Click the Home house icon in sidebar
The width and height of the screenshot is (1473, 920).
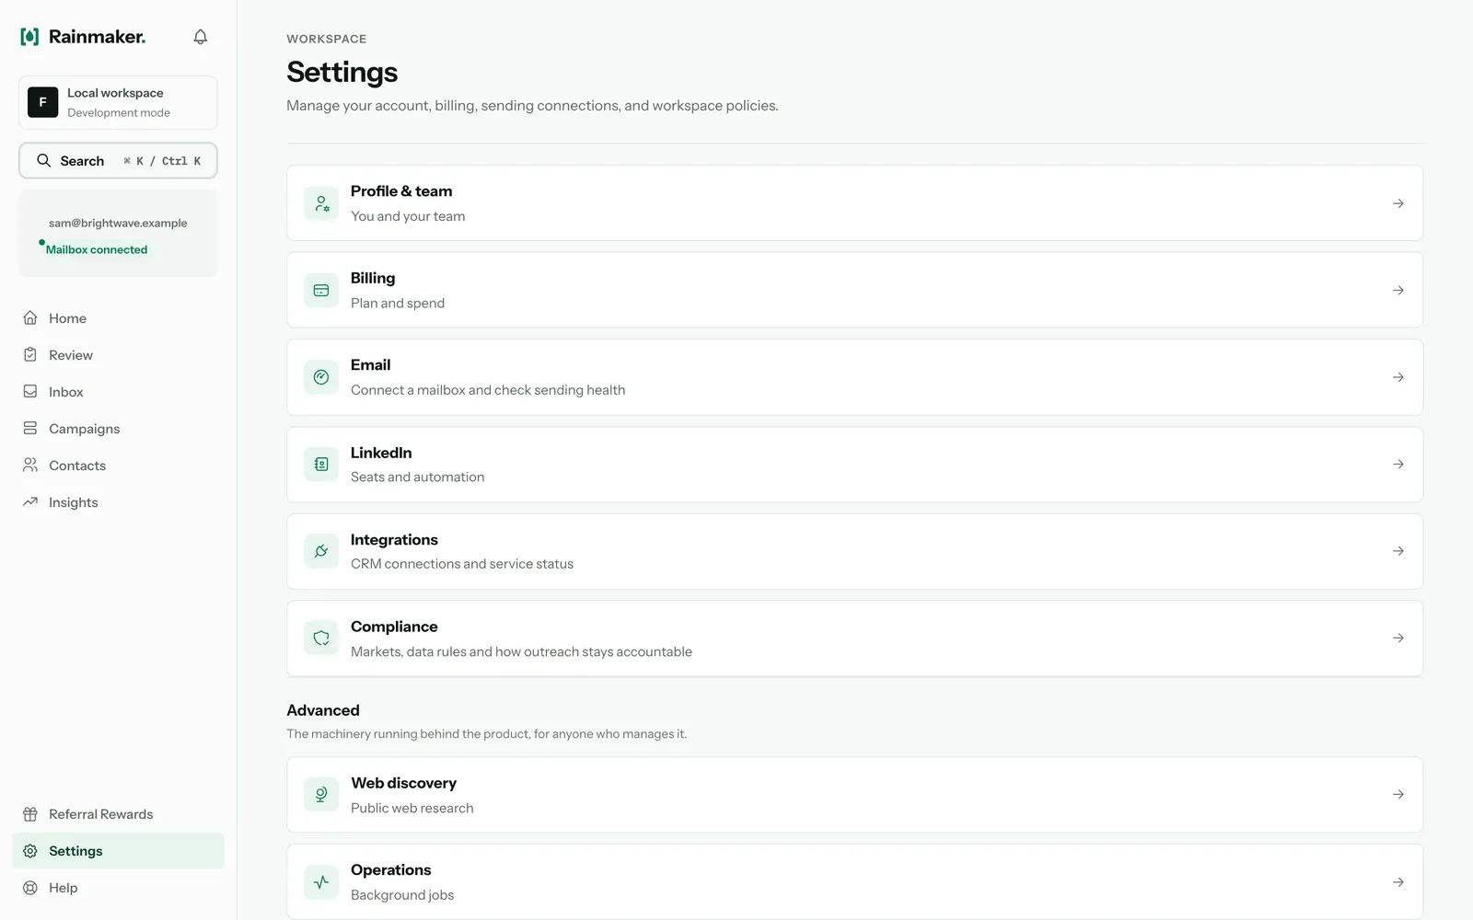(30, 318)
